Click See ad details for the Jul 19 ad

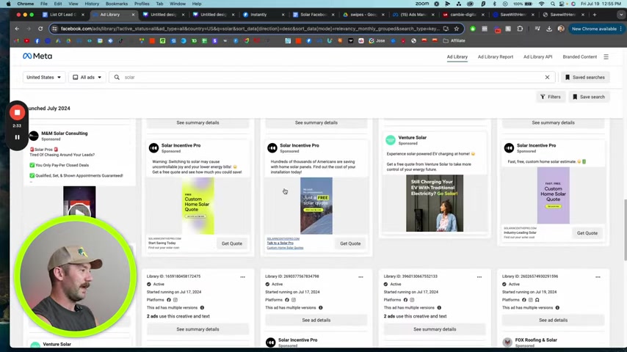(x=553, y=320)
